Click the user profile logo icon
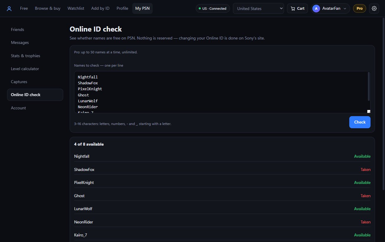 coord(9,9)
